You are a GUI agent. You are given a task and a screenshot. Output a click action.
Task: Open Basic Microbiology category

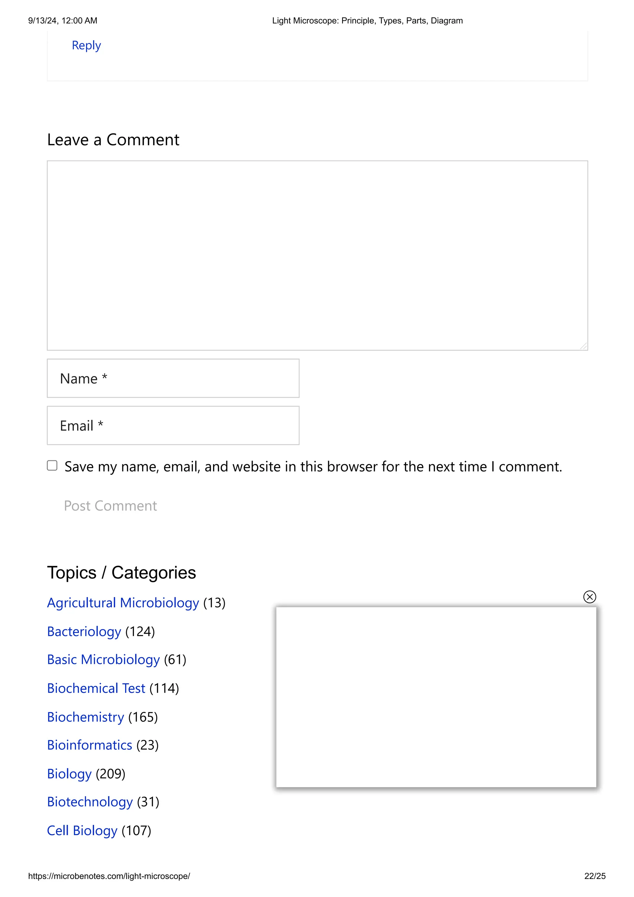pos(103,660)
